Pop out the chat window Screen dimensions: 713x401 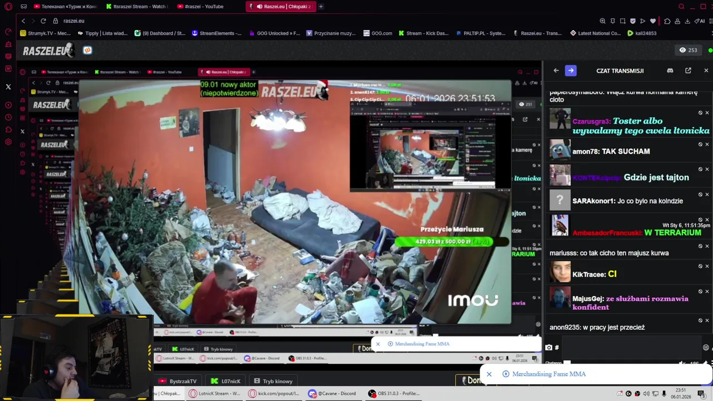point(688,71)
